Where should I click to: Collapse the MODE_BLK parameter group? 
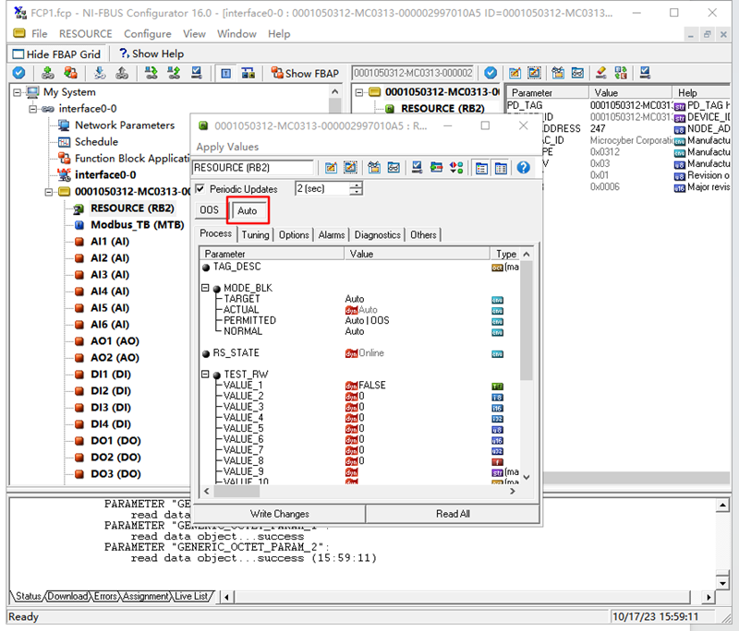pyautogui.click(x=205, y=288)
